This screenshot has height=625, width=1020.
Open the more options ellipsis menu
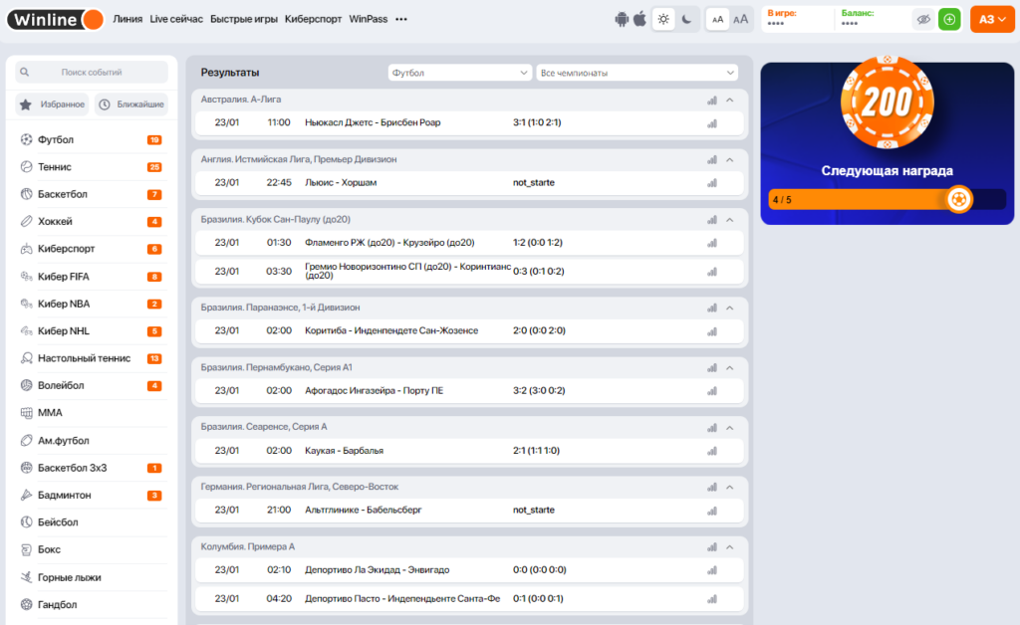tap(401, 20)
